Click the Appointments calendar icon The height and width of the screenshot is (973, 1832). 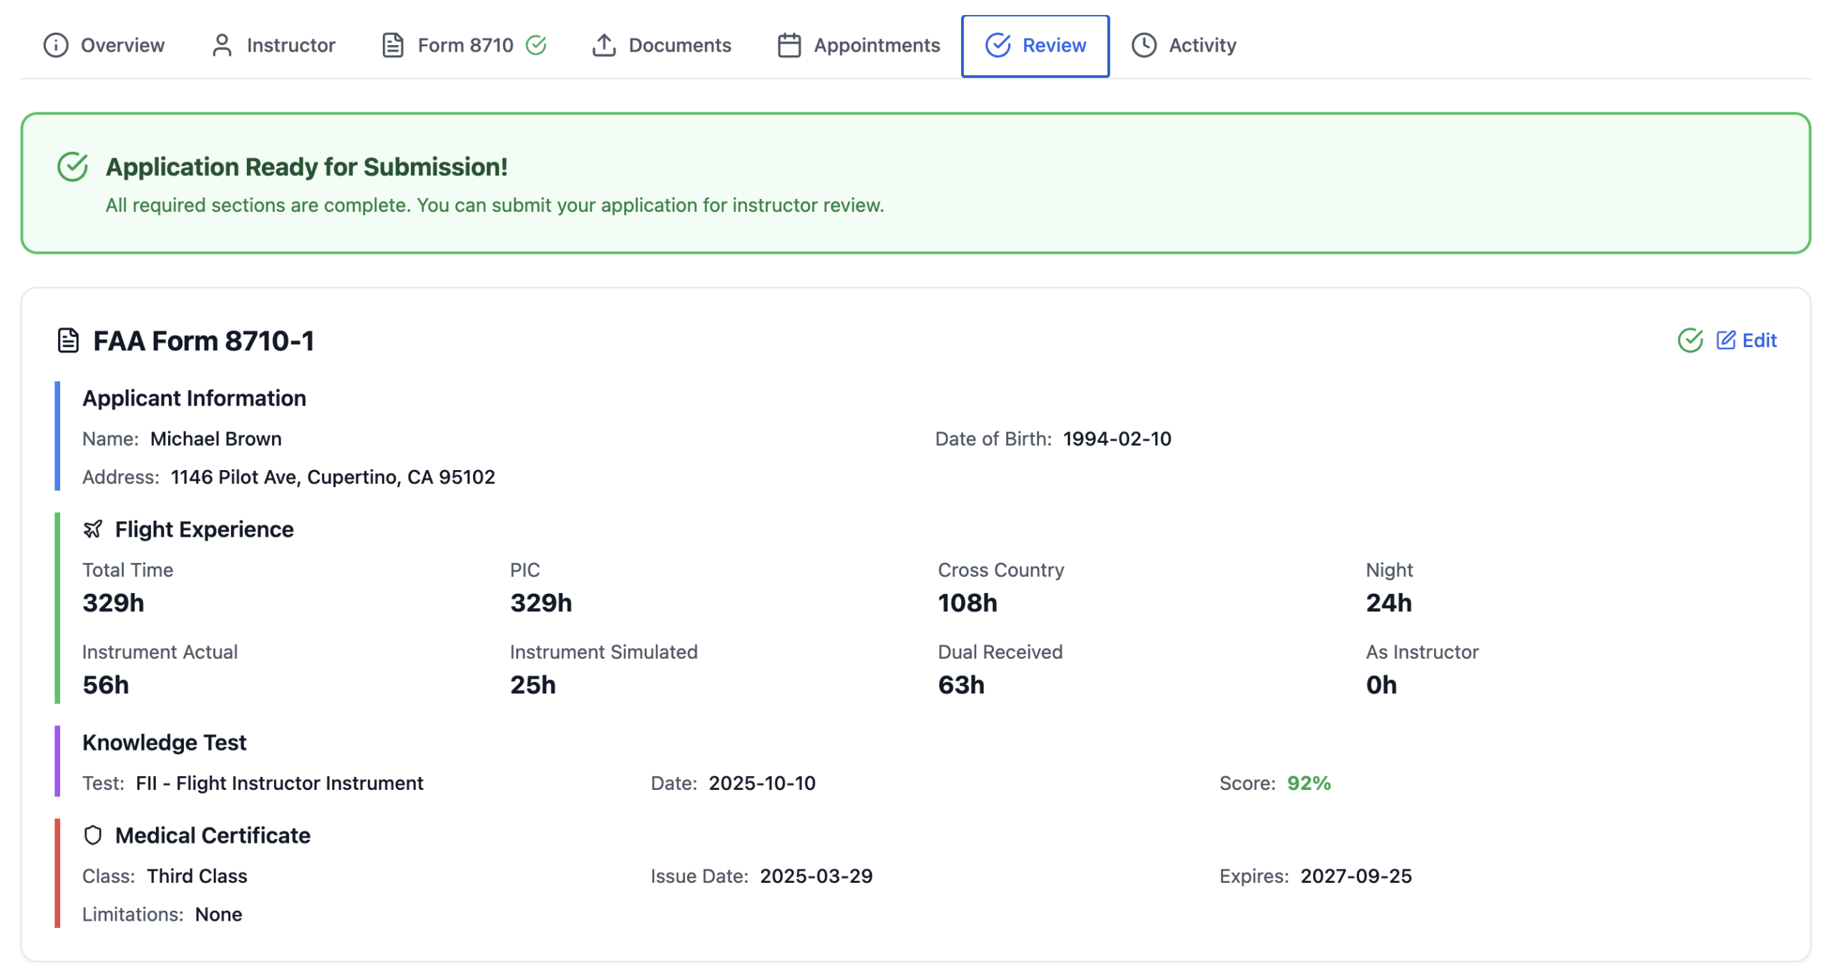point(789,45)
